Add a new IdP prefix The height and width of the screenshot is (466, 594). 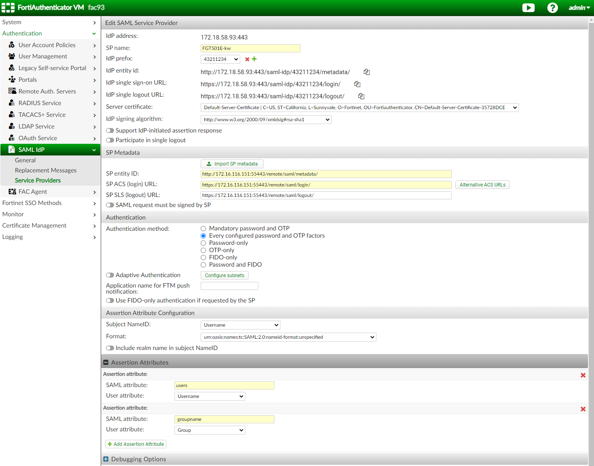pyautogui.click(x=254, y=59)
